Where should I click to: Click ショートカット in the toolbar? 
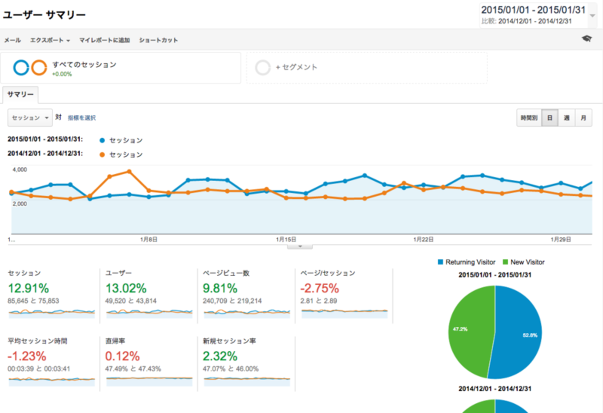(x=158, y=40)
